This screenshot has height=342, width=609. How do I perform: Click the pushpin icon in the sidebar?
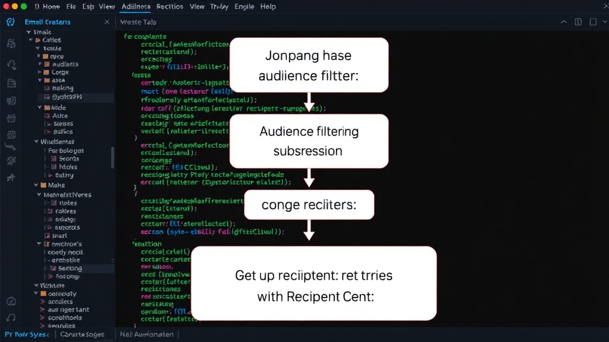click(11, 178)
